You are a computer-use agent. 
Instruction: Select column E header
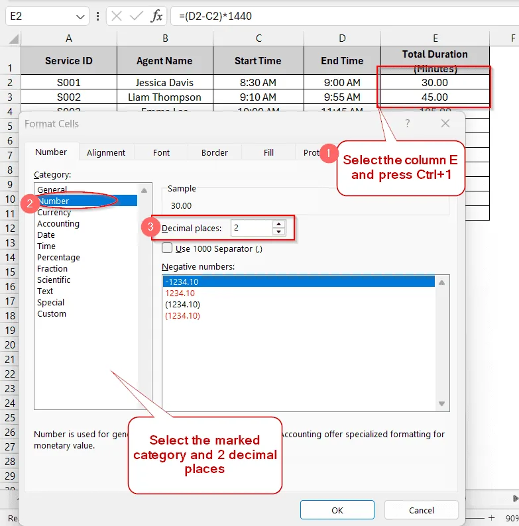(x=435, y=38)
